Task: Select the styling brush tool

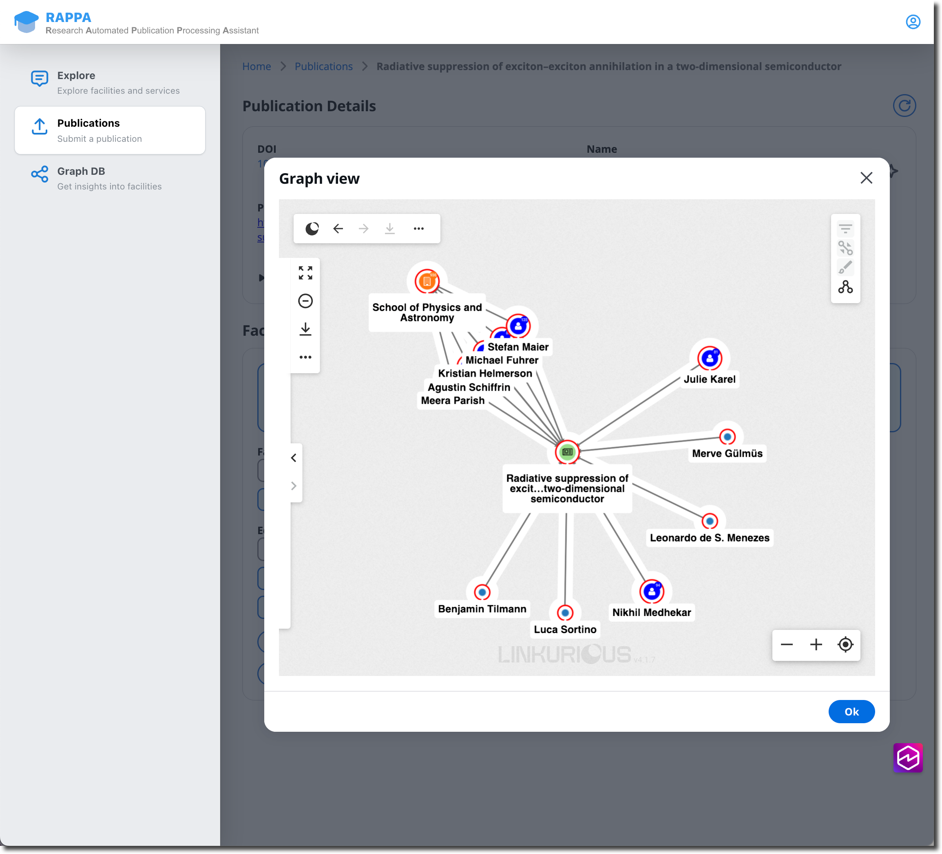Action: click(845, 267)
